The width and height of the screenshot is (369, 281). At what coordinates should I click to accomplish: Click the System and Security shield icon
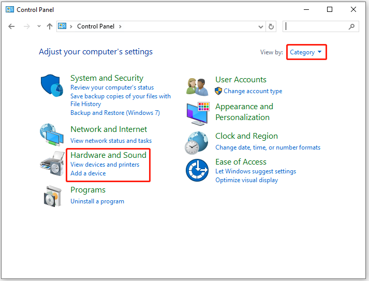pyautogui.click(x=52, y=85)
